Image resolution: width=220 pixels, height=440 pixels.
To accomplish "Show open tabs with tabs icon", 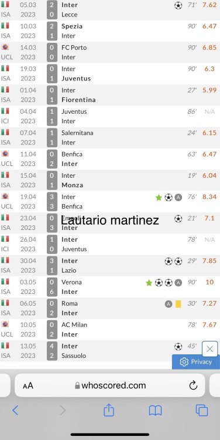I will (x=201, y=410).
